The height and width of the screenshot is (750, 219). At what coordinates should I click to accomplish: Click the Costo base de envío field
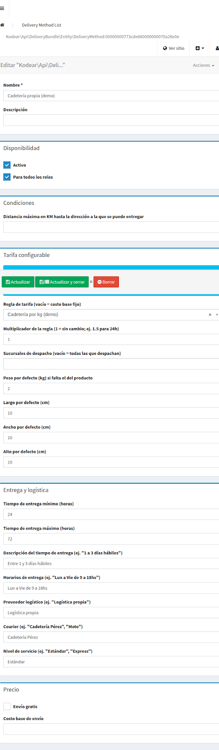(111, 729)
